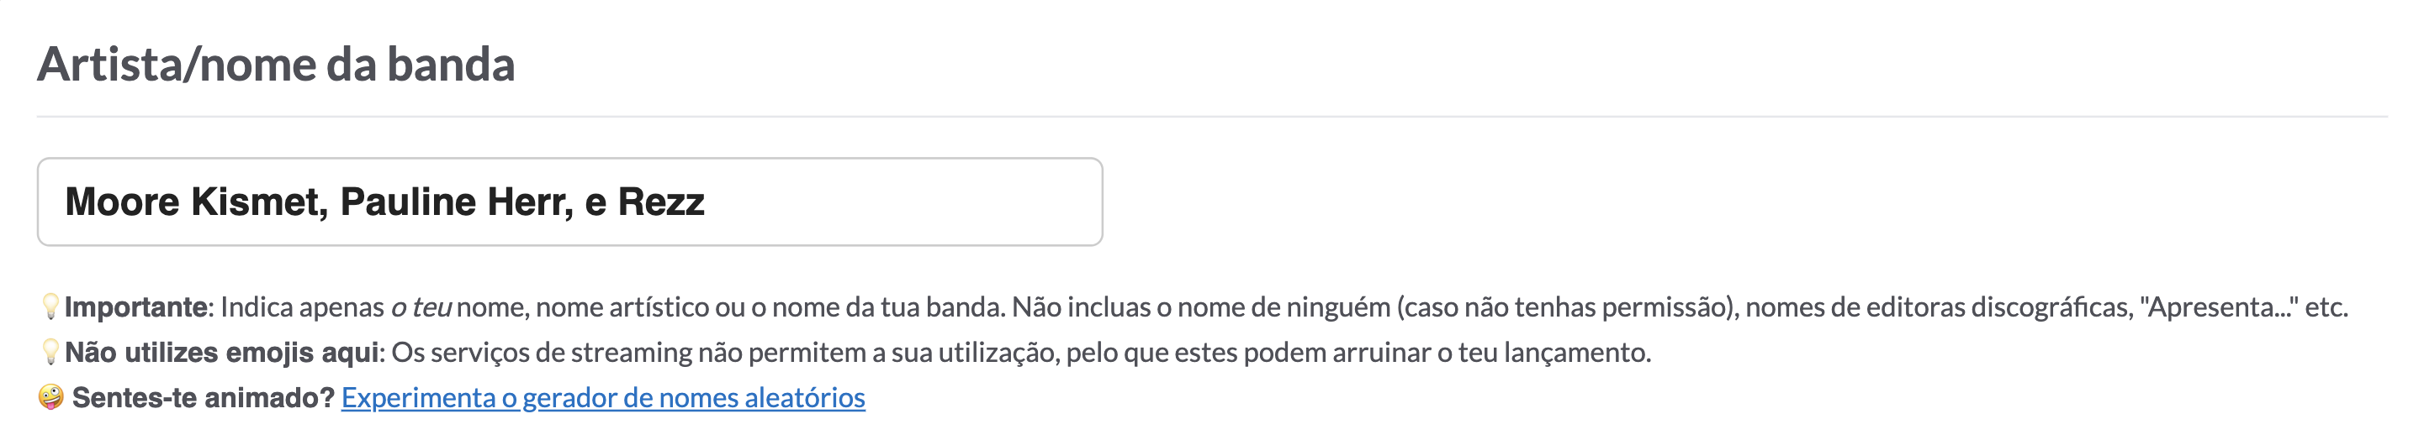This screenshot has height=440, width=2419.
Task: Click on Moore Kismet text in field
Action: click(196, 202)
